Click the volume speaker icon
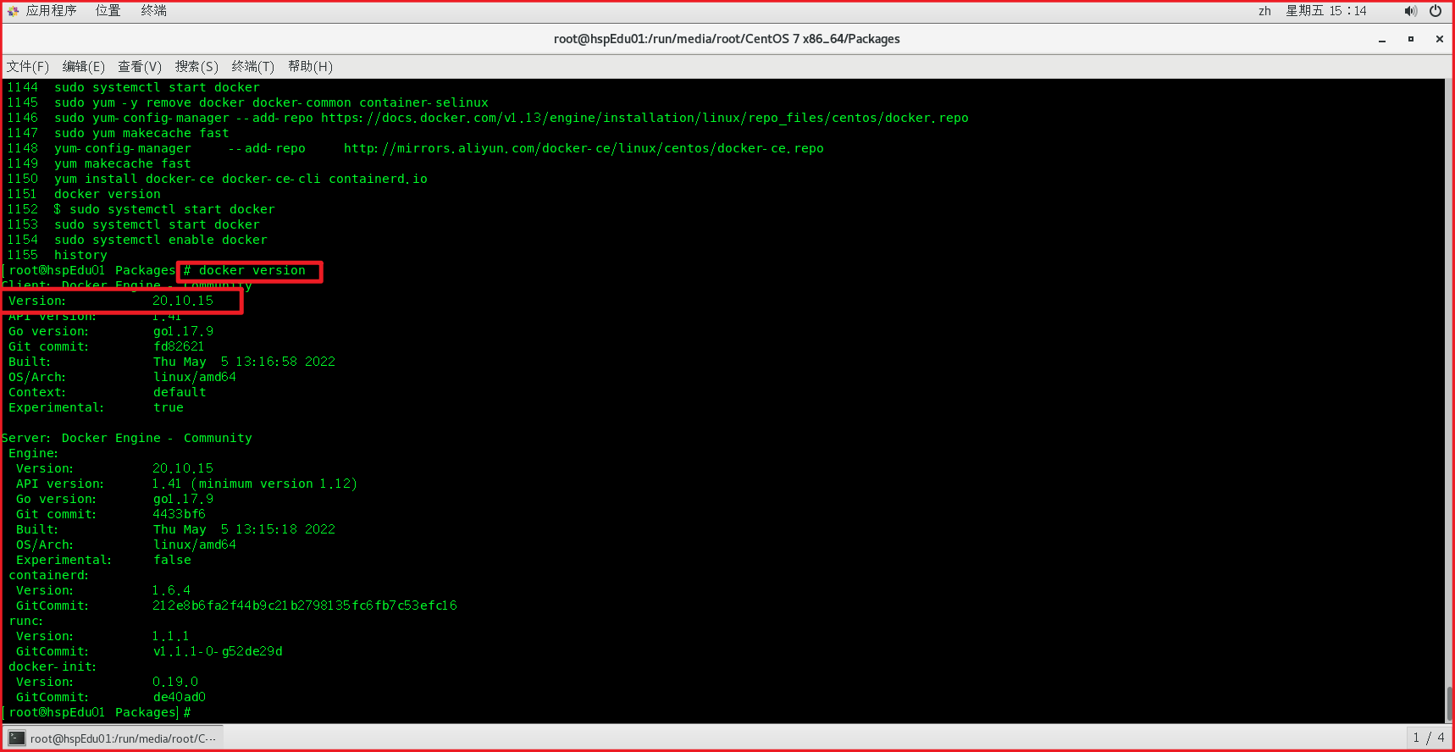This screenshot has height=752, width=1455. pyautogui.click(x=1410, y=11)
